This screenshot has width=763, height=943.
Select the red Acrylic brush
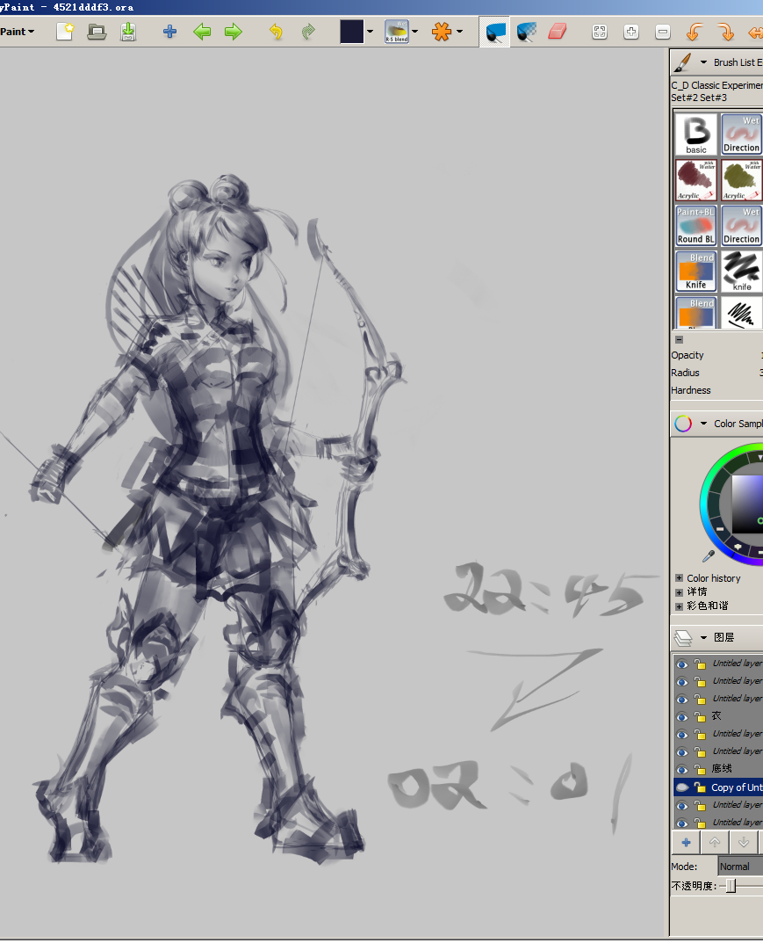(x=695, y=180)
